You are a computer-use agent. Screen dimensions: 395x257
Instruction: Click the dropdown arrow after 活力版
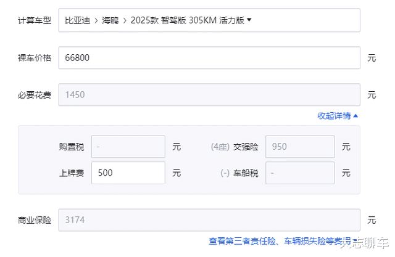coord(249,20)
